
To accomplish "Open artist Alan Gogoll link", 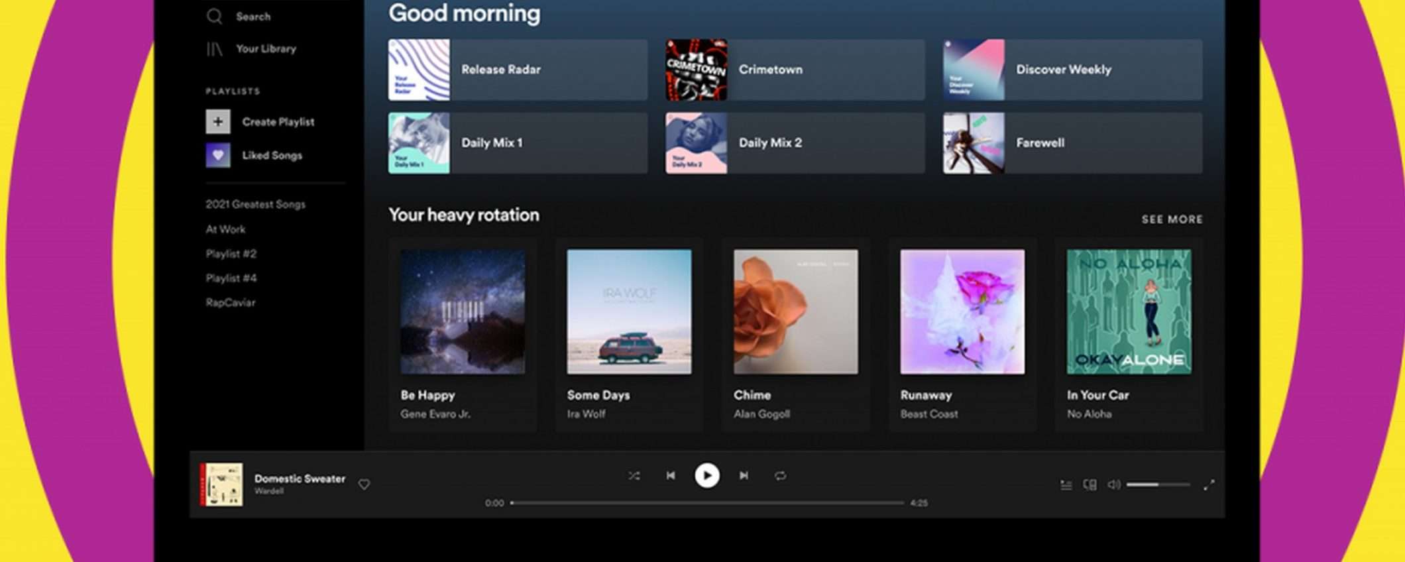I will 762,414.
